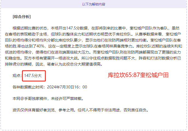Click the paragraph line starting '场的胜.率也达到了40%'
The width and height of the screenshot is (188, 131).
click(x=93, y=46)
